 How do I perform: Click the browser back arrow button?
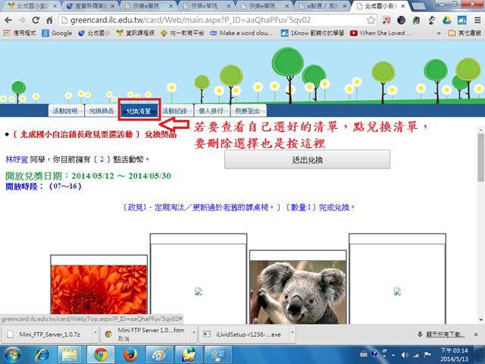pos(9,20)
